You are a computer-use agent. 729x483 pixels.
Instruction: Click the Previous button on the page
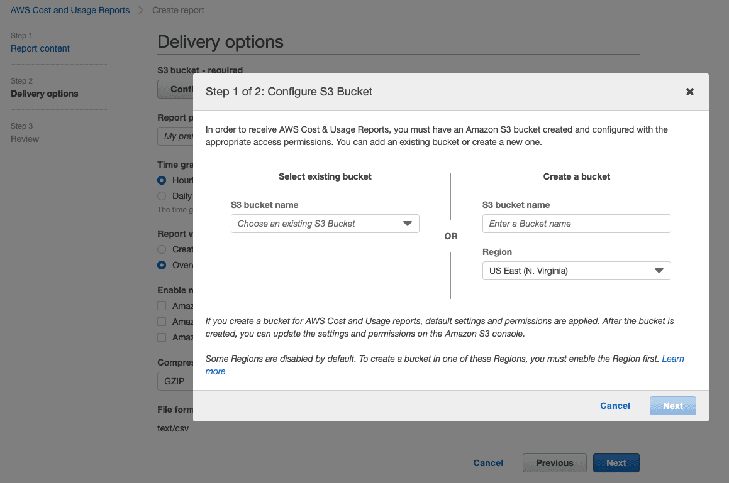pos(554,463)
